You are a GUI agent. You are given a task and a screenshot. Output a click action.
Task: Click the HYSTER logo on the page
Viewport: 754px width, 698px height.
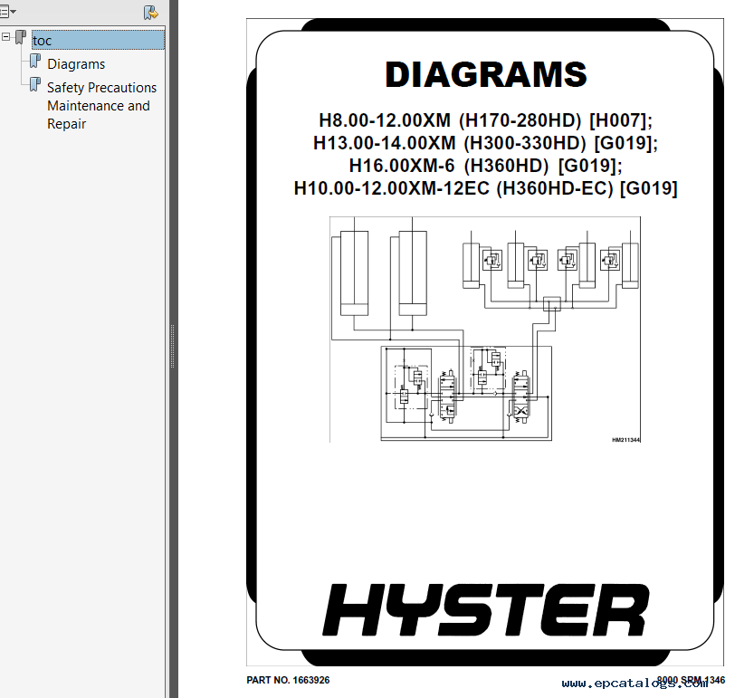click(486, 610)
